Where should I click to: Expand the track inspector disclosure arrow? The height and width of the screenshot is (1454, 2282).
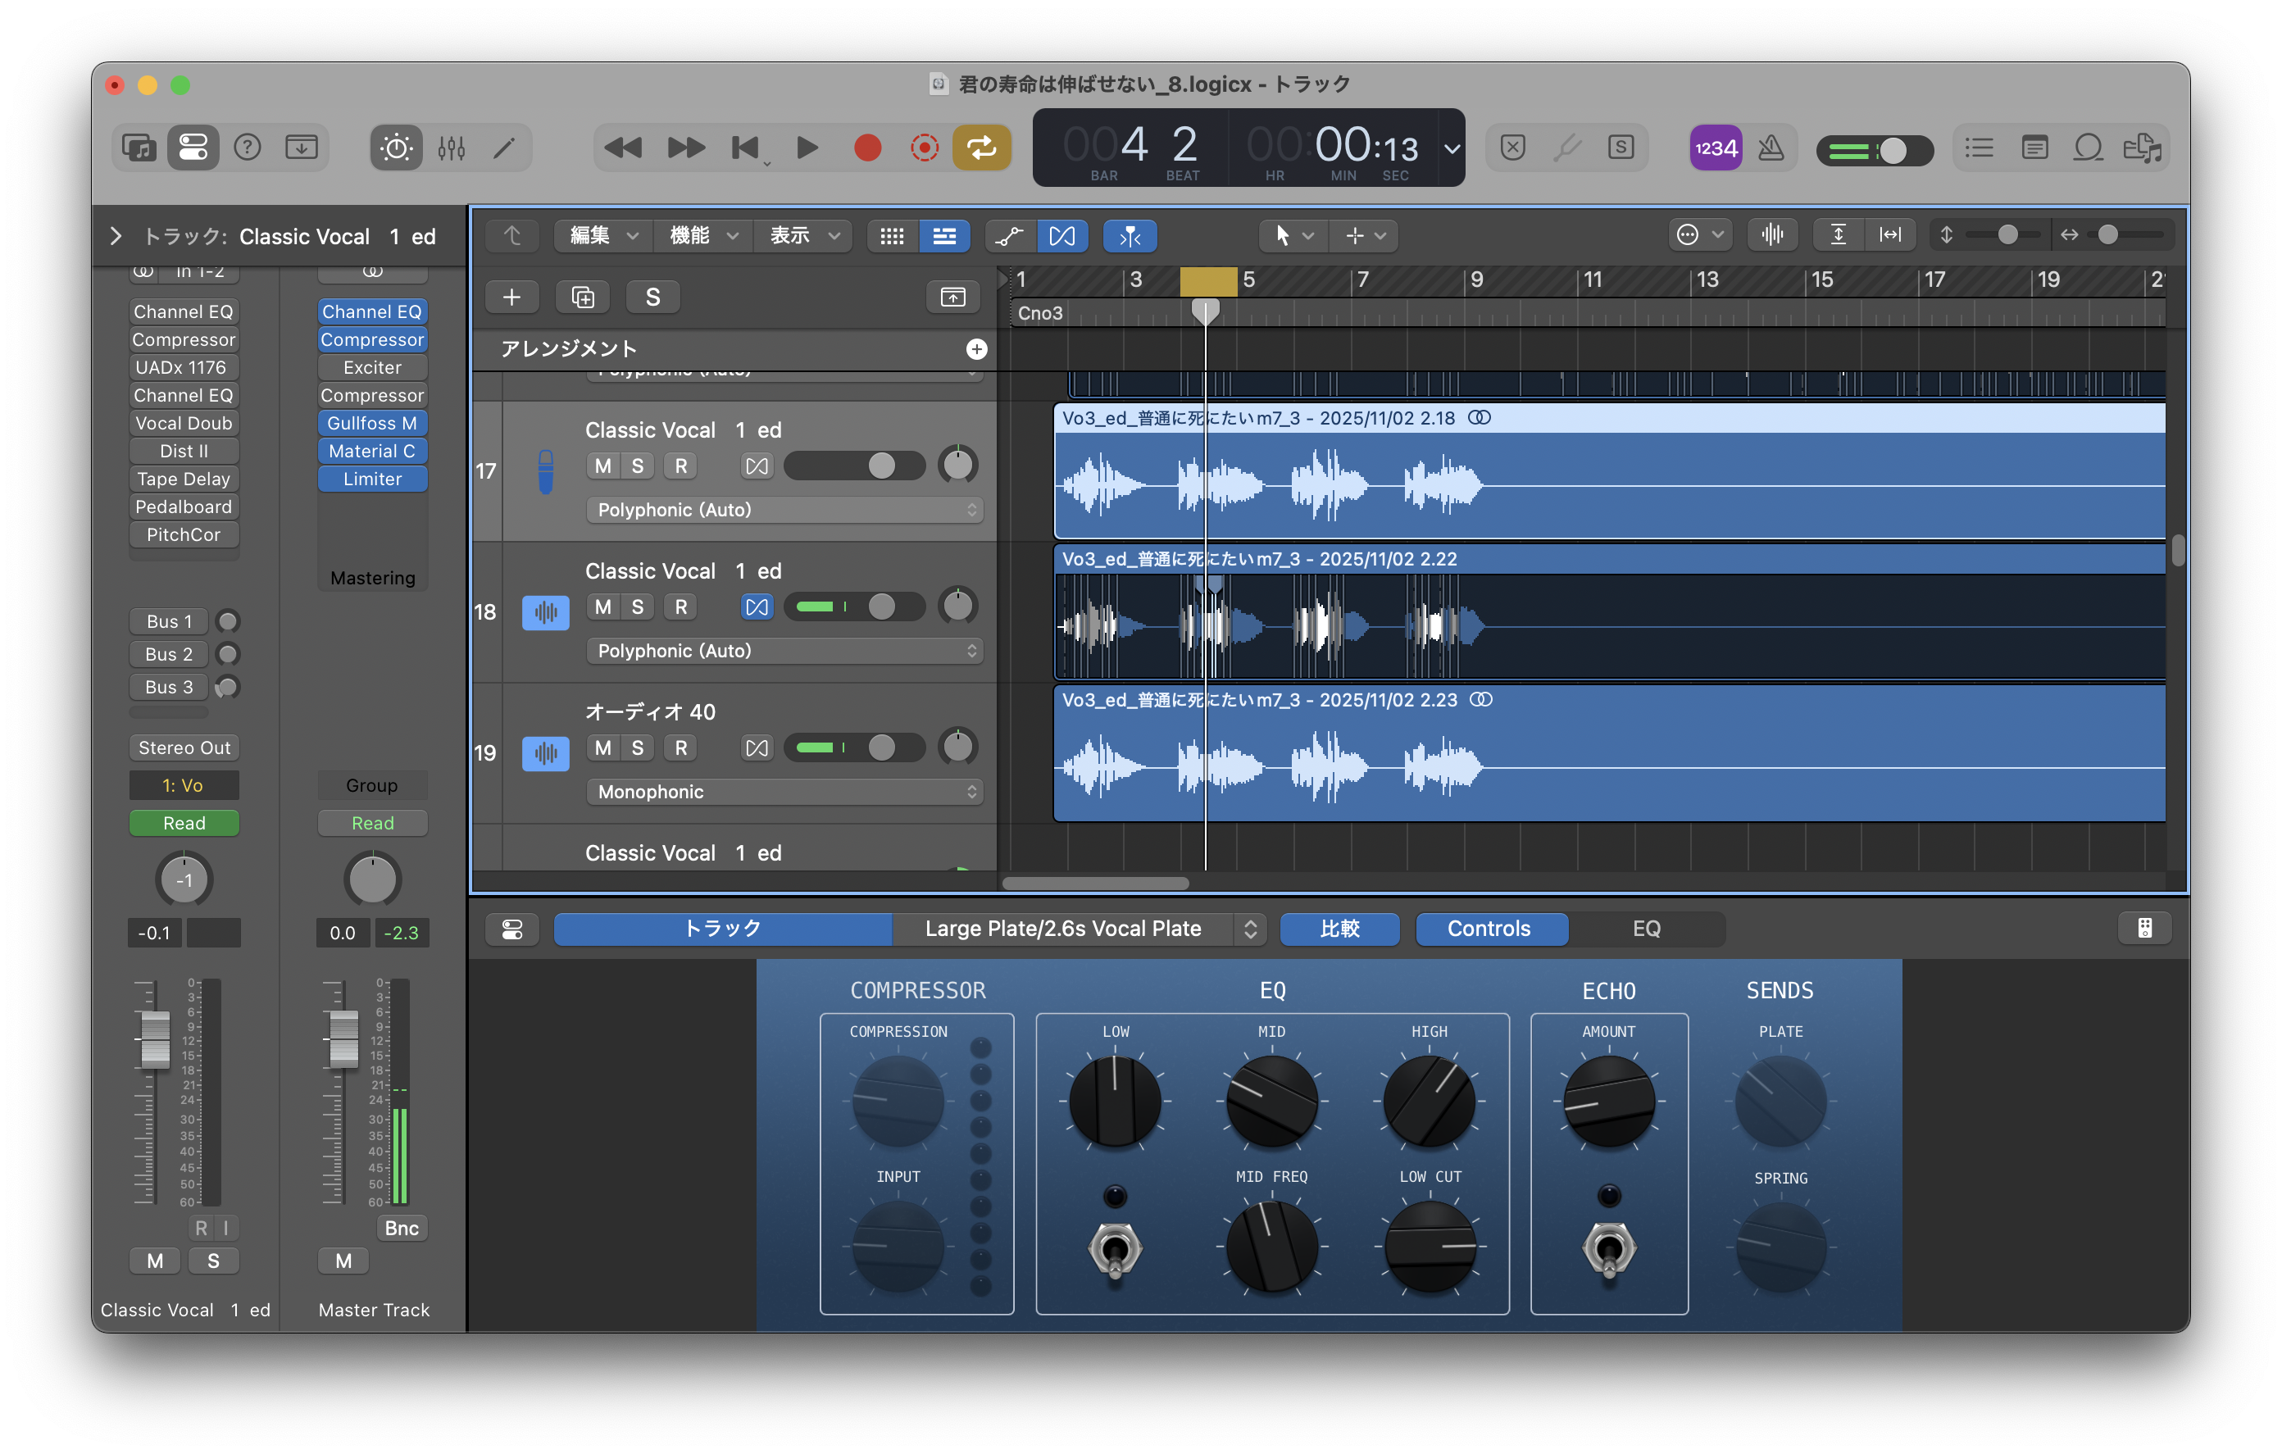coord(116,236)
